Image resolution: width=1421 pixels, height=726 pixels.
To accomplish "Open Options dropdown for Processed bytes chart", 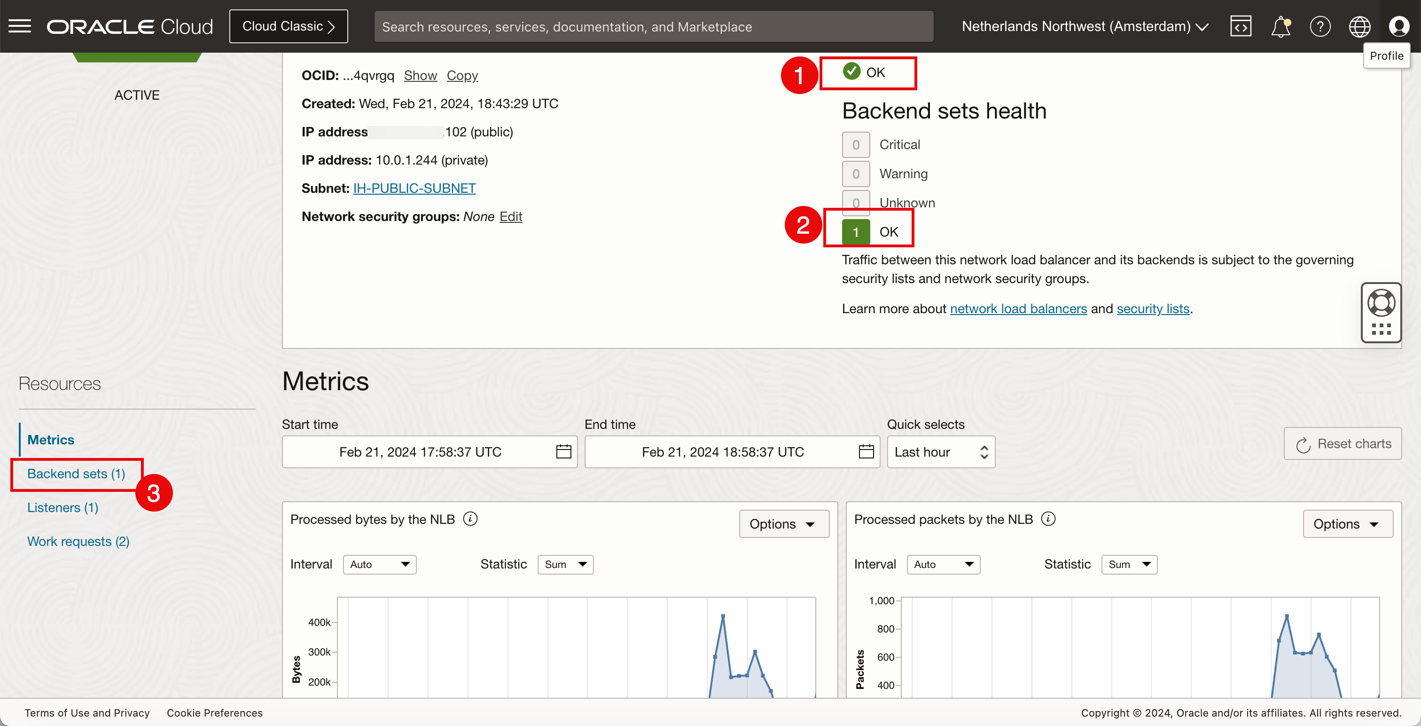I will pos(783,523).
